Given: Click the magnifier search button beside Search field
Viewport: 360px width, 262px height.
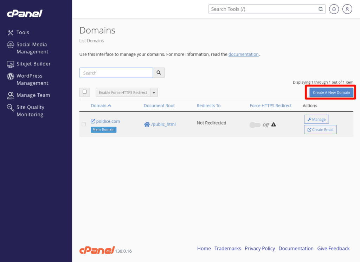Looking at the screenshot, I should pos(159,73).
